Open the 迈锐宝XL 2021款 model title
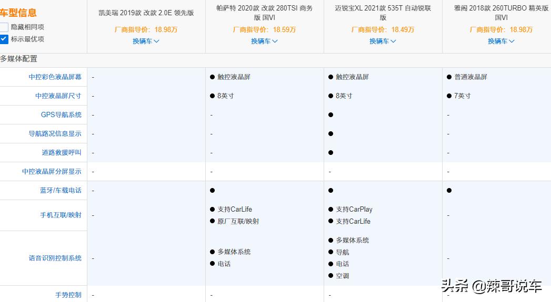The height and width of the screenshot is (302, 551). click(383, 13)
